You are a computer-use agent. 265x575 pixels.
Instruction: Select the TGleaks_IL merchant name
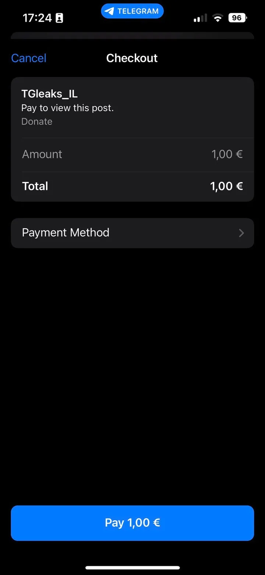pyautogui.click(x=49, y=94)
